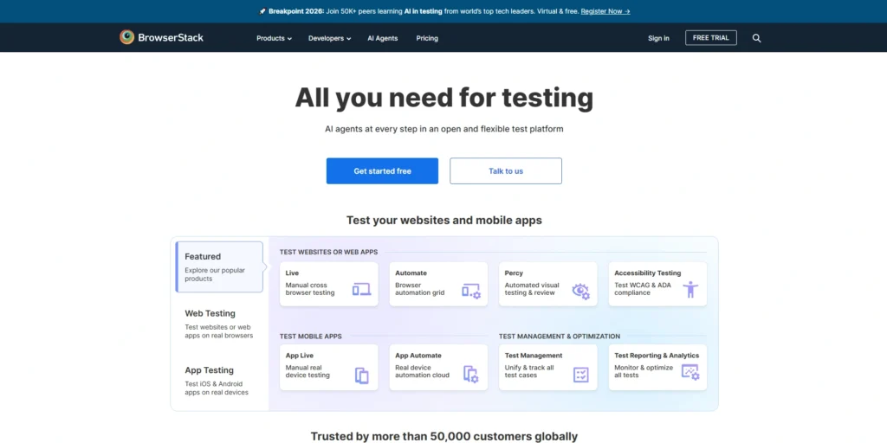Open the AI Agents nav item
This screenshot has width=887, height=443.
tap(382, 38)
